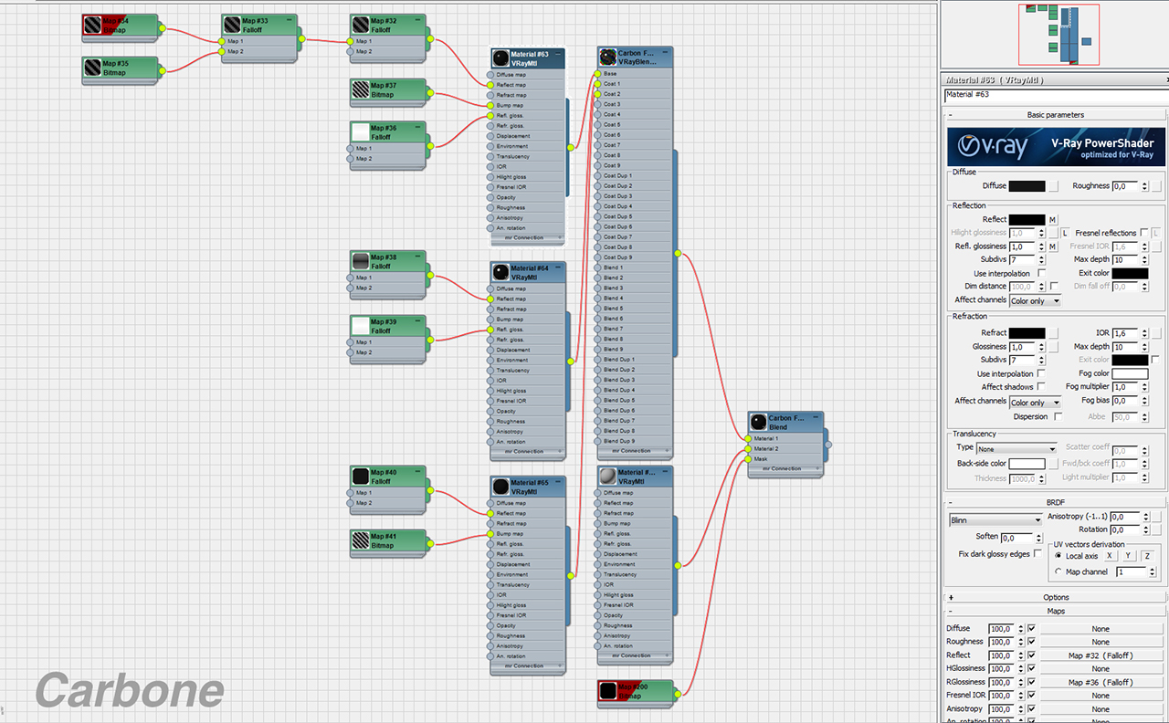This screenshot has width=1169, height=723.
Task: Click the Map #38 Falloff node thumbnail
Action: [x=361, y=262]
